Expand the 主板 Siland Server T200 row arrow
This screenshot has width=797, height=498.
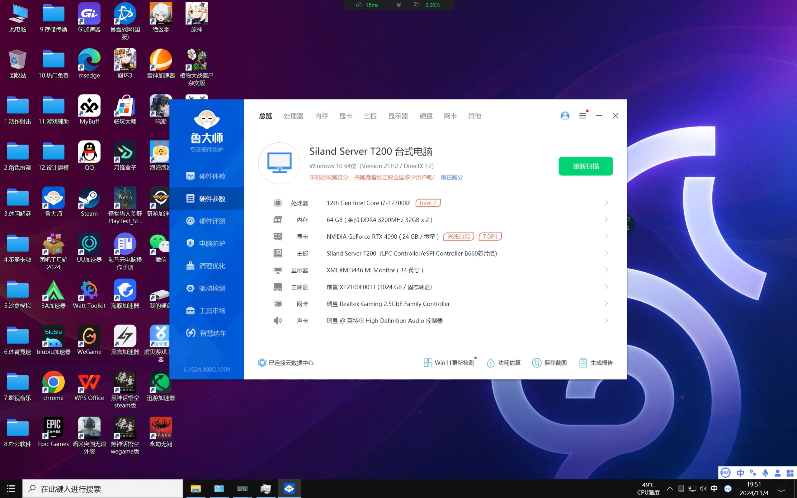pos(606,253)
